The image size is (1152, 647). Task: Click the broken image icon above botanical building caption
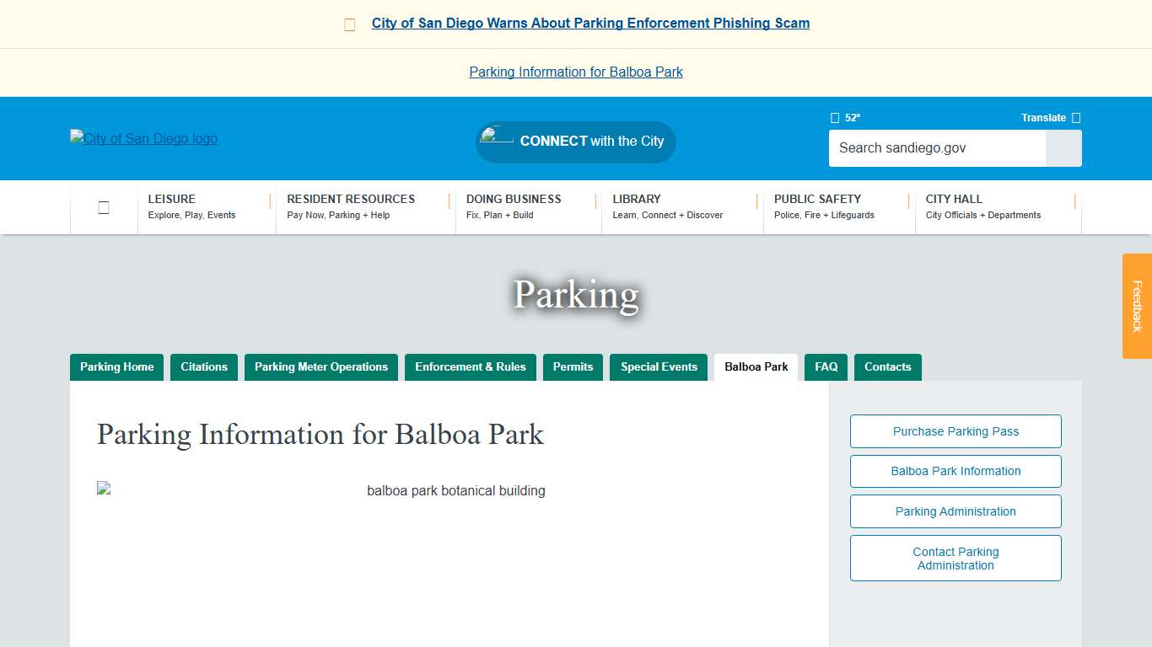coord(102,487)
